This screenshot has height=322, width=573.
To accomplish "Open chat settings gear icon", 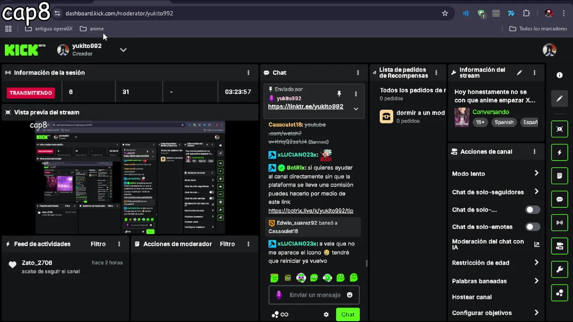I will [x=326, y=314].
